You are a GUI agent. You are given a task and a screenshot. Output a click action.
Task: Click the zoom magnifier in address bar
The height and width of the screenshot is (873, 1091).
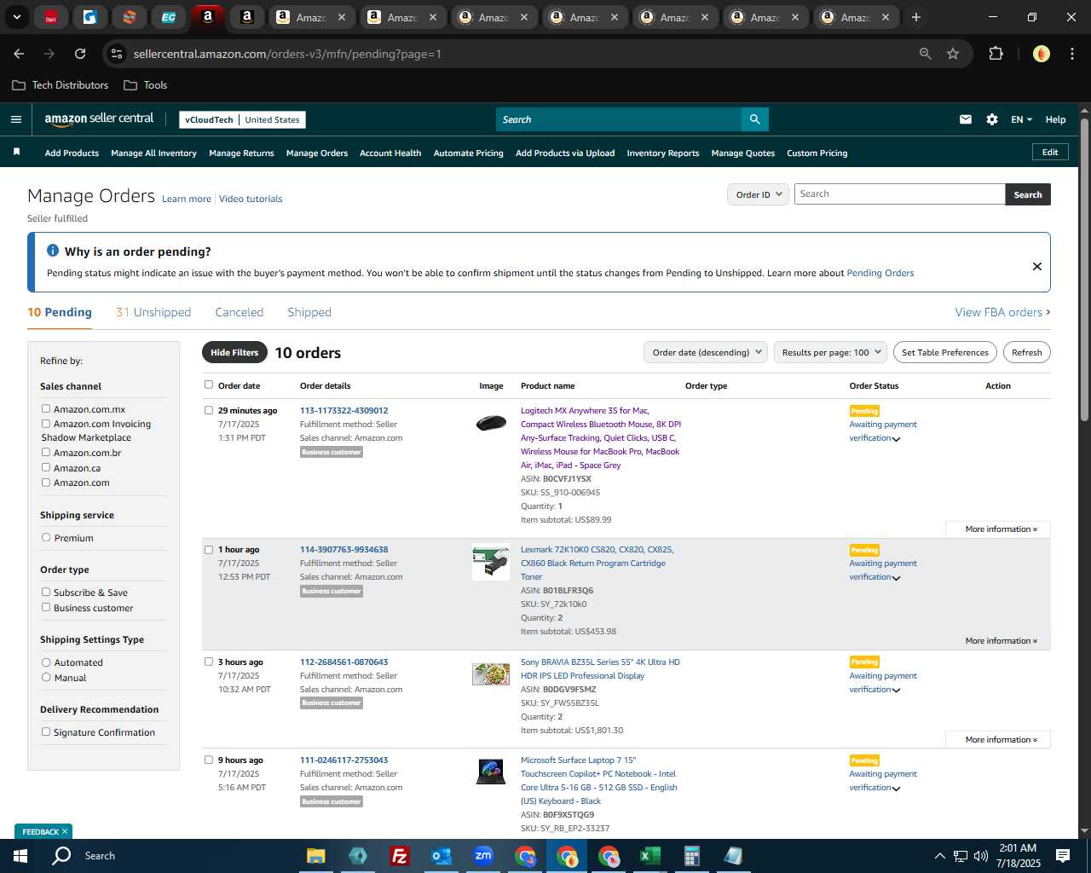tap(925, 54)
